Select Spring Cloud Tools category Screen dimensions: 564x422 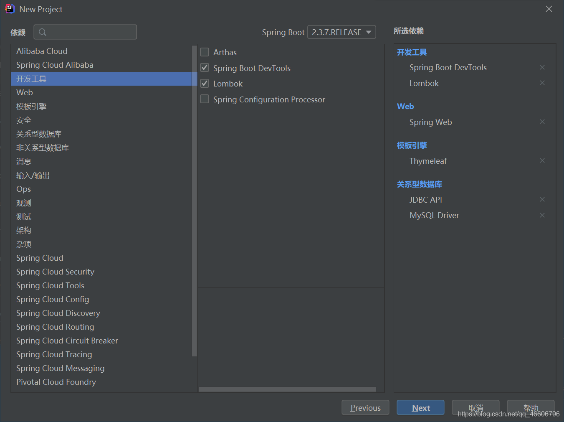[101, 285]
